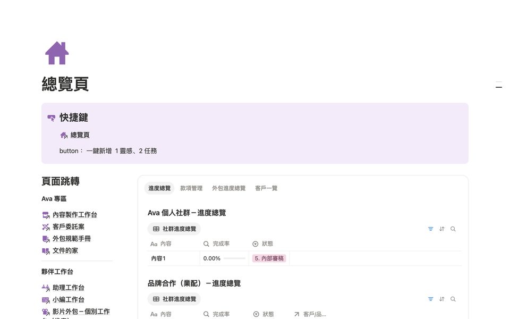Open sort for 品牌合作 table

(x=441, y=299)
